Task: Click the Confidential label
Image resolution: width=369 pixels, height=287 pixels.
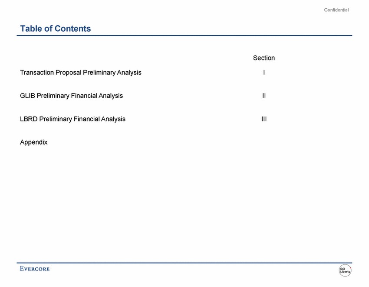Action: pos(336,10)
